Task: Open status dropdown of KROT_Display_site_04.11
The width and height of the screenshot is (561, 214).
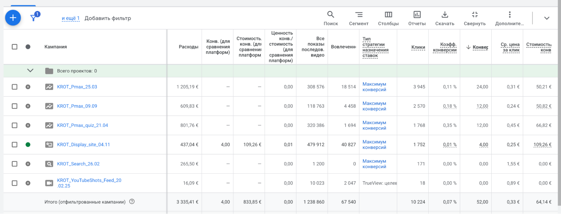Action: (28, 145)
